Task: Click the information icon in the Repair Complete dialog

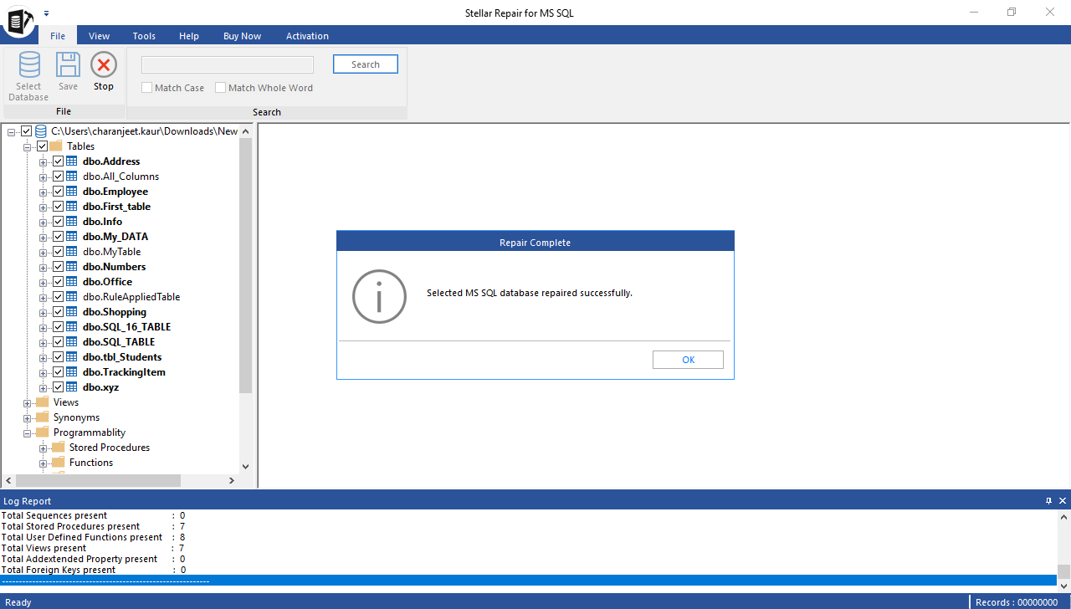Action: tap(379, 296)
